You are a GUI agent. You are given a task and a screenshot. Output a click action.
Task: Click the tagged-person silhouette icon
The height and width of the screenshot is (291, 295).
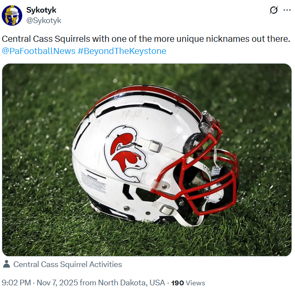(x=7, y=264)
